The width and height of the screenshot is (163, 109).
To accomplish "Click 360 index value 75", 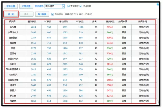I will coord(81,80).
